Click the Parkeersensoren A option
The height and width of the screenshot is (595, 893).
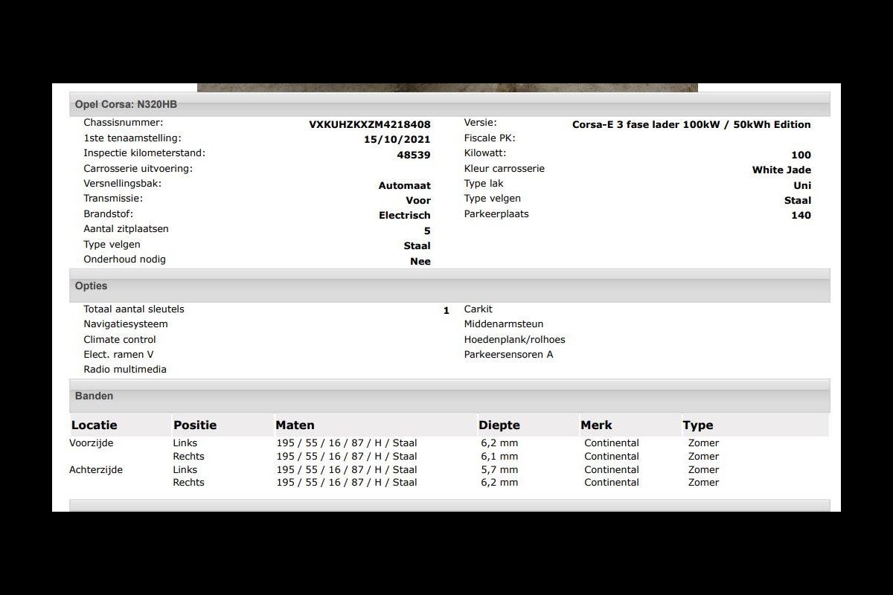coord(508,355)
